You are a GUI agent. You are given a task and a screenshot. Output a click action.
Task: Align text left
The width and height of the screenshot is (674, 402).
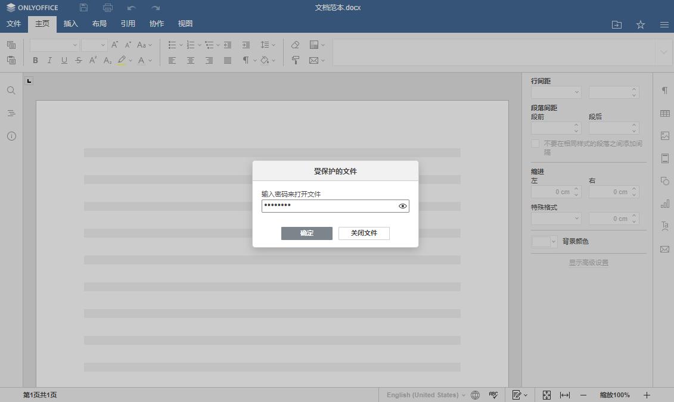pyautogui.click(x=172, y=61)
